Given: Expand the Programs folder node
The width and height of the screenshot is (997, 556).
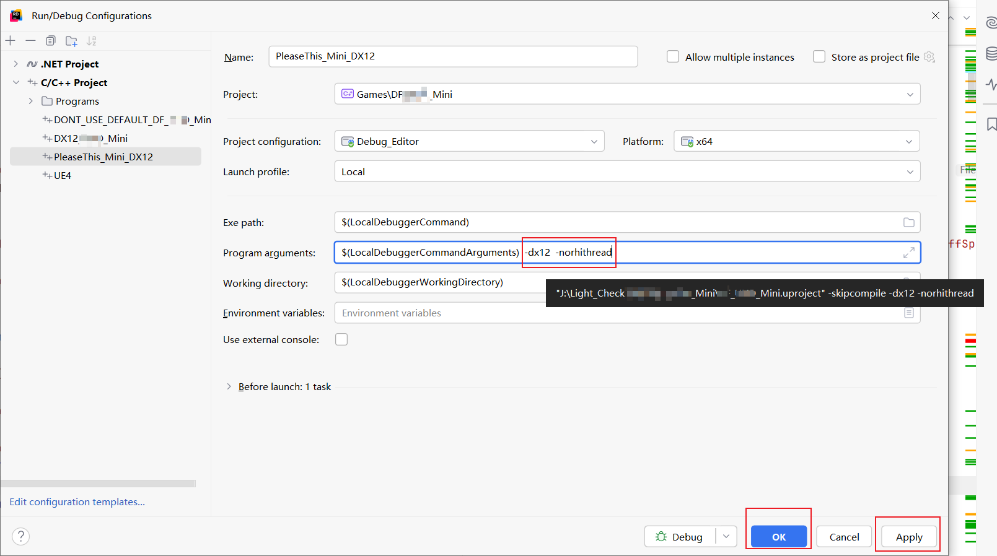Looking at the screenshot, I should pyautogui.click(x=31, y=101).
